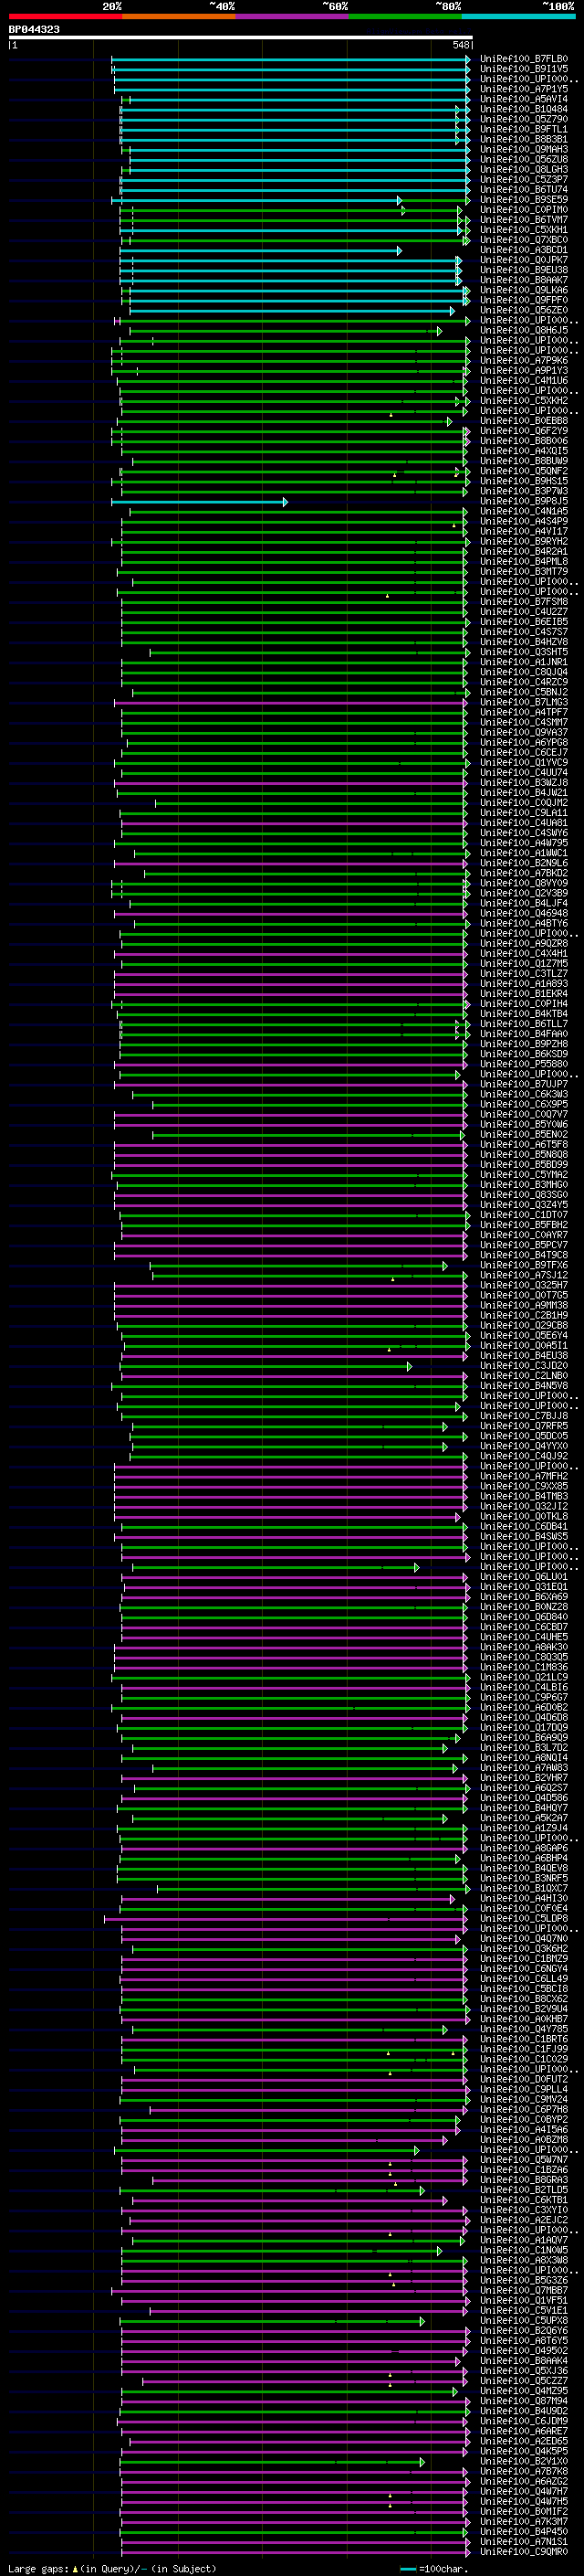Select hit label UniRef100_Q56ZE0
The image size is (584, 2576).
point(524,310)
